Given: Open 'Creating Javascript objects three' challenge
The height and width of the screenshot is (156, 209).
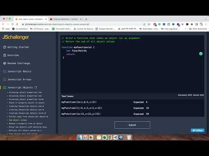Looking at the screenshot, I should pyautogui.click(x=27, y=113).
